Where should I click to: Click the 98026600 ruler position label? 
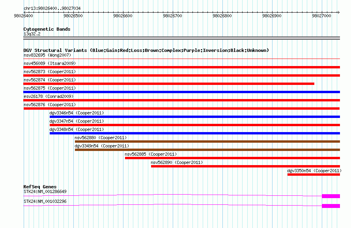click(x=123, y=16)
